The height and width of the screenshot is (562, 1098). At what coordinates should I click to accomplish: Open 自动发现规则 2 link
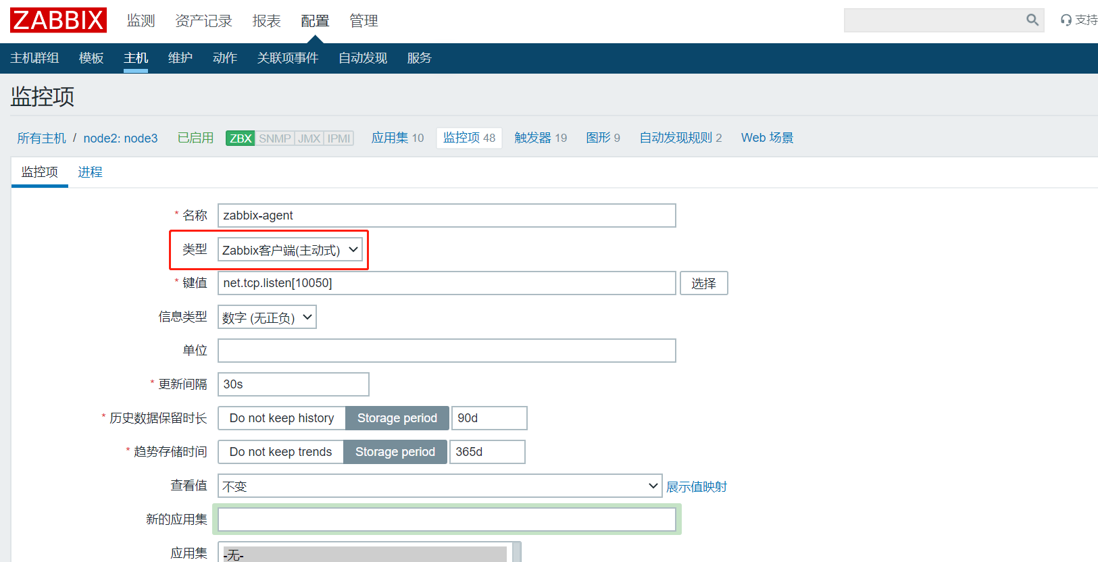tap(680, 138)
